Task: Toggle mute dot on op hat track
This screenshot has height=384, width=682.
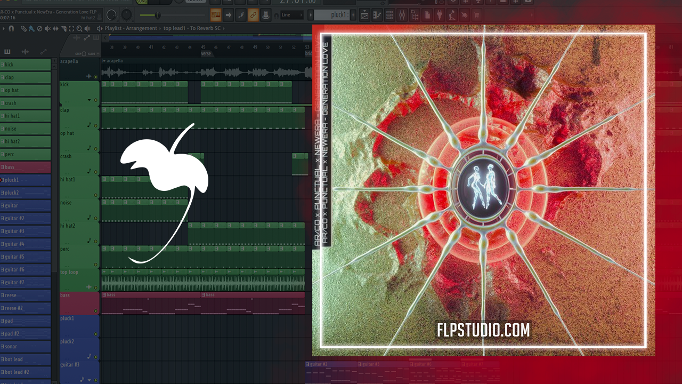Action: [x=95, y=149]
